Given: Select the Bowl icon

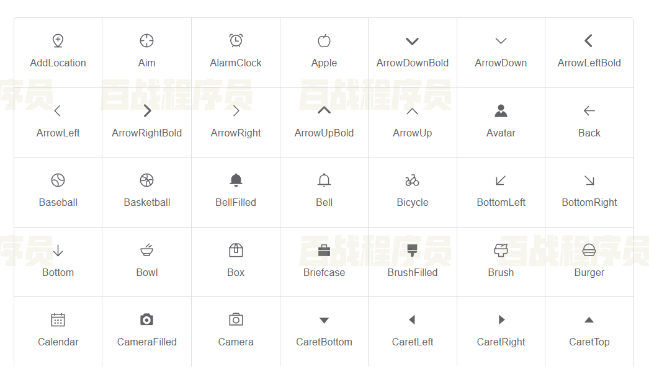Looking at the screenshot, I should click(146, 251).
